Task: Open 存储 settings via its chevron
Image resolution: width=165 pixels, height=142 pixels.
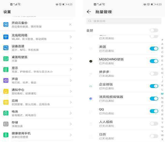Action: coord(71,124)
